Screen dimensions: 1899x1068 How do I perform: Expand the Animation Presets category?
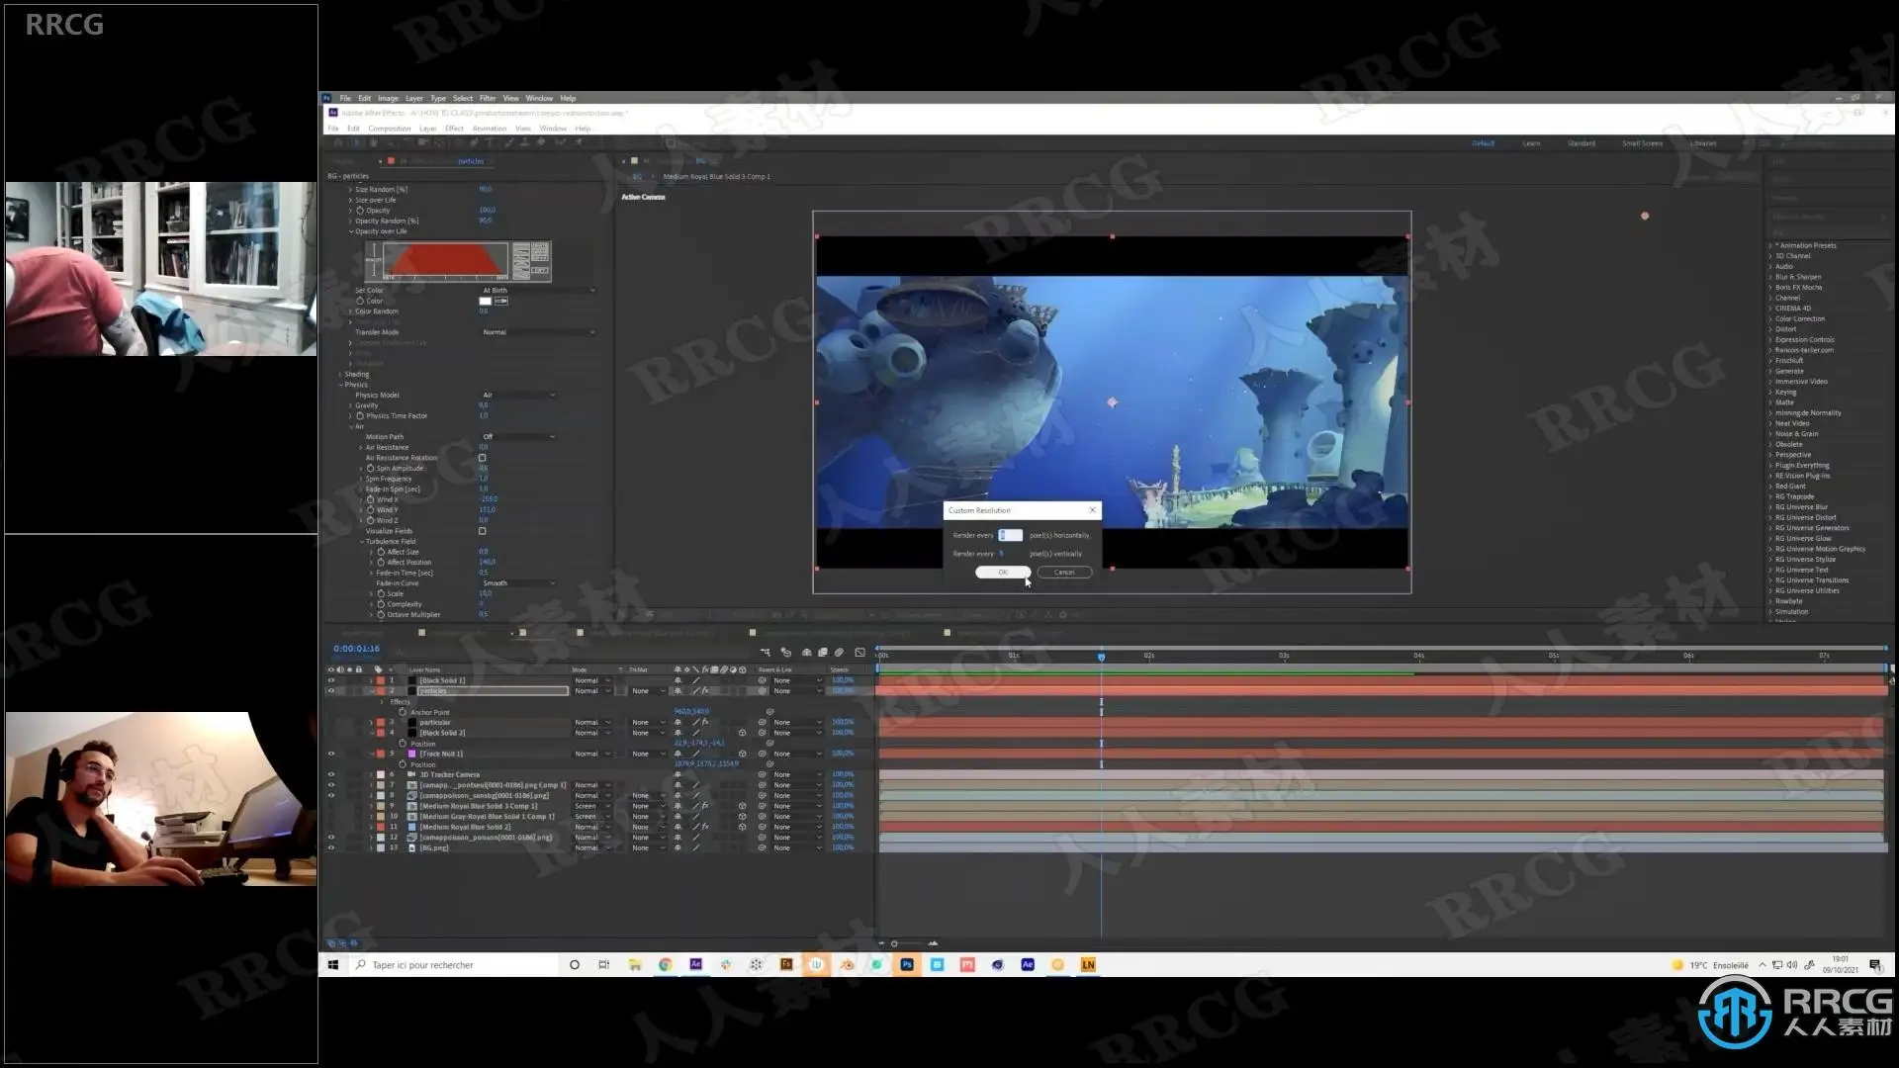pos(1771,245)
